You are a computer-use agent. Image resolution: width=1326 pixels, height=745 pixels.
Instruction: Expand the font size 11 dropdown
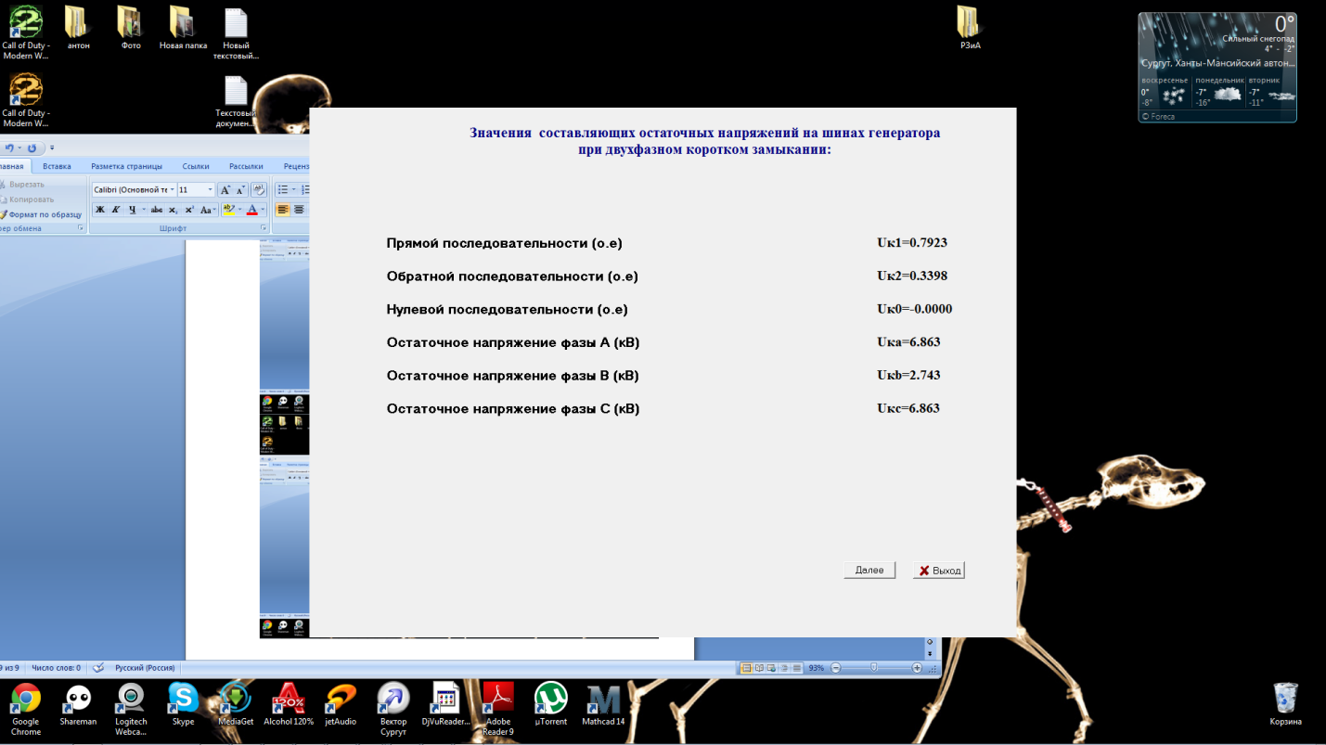coord(210,189)
